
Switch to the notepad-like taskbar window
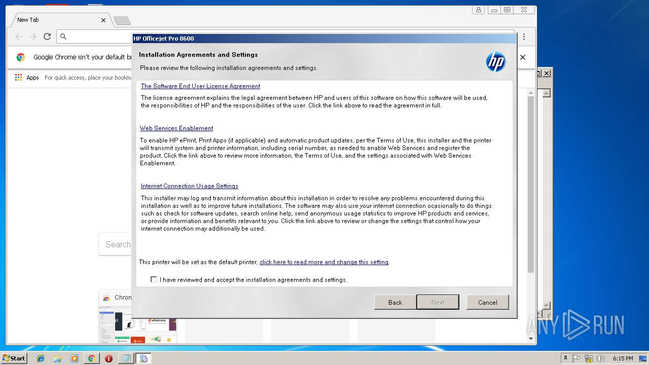coord(125,358)
